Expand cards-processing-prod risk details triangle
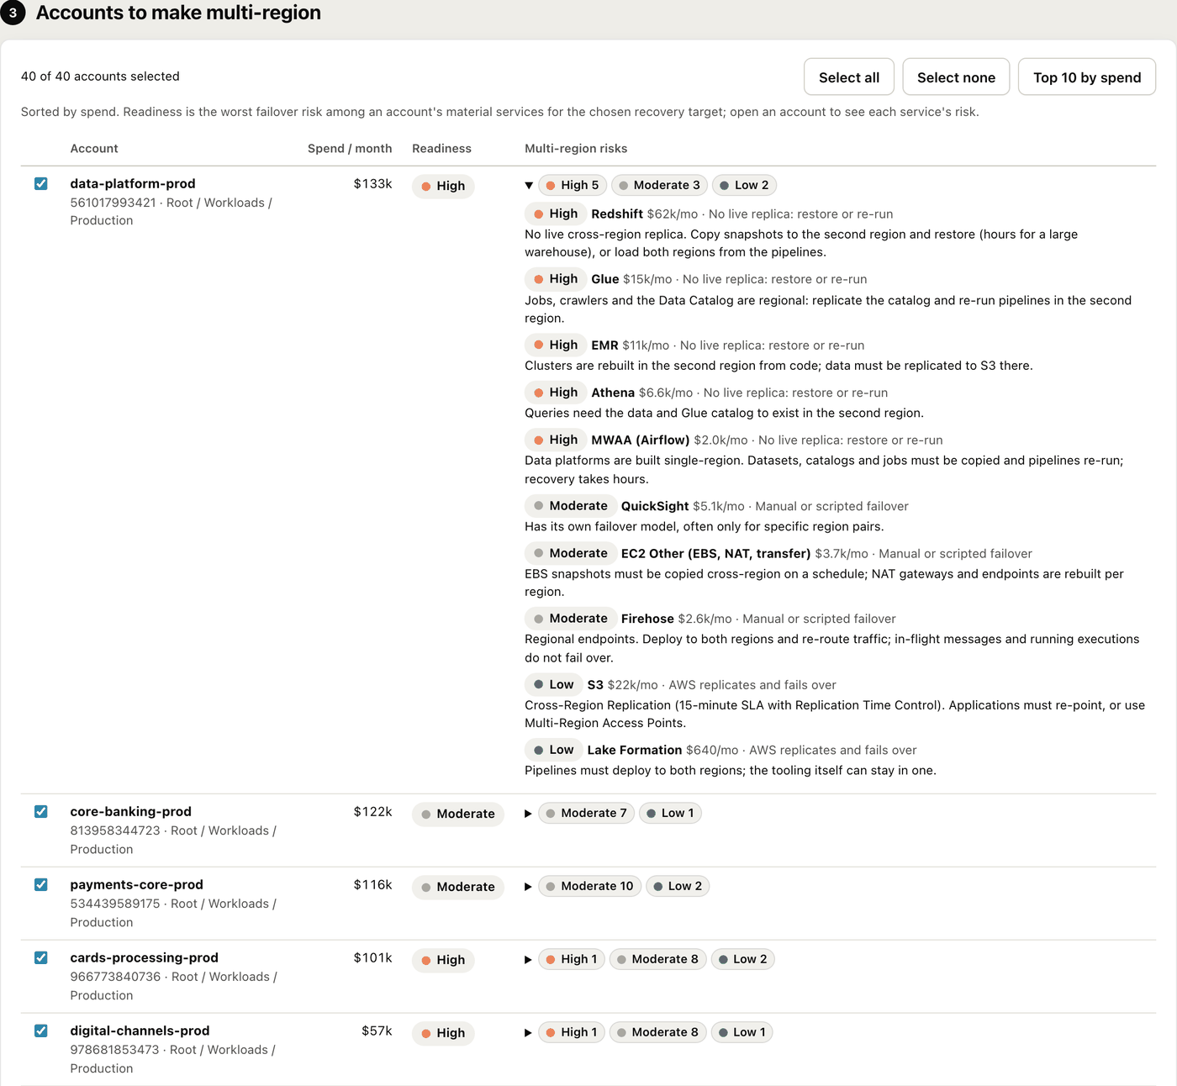The image size is (1177, 1086). [528, 960]
